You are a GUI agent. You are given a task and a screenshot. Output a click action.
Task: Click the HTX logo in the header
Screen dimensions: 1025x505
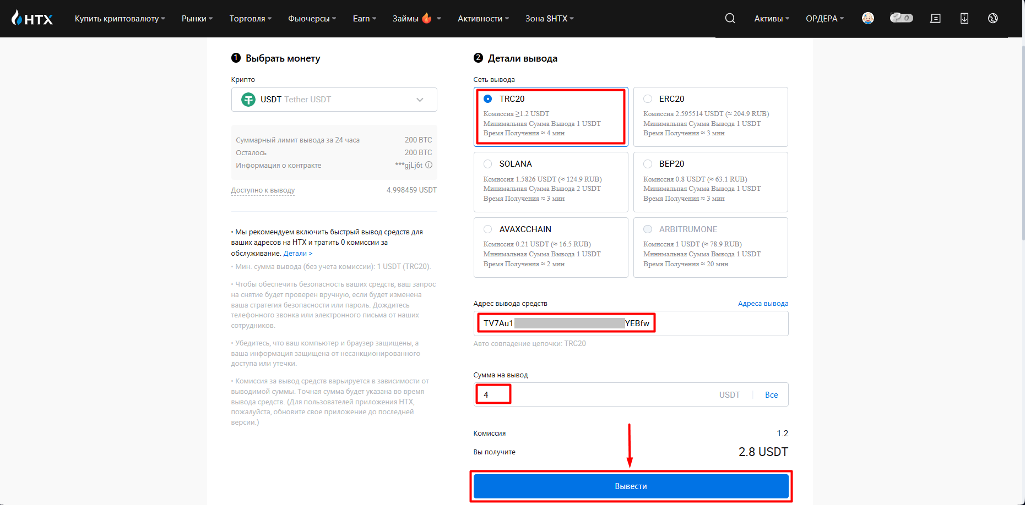pos(32,18)
